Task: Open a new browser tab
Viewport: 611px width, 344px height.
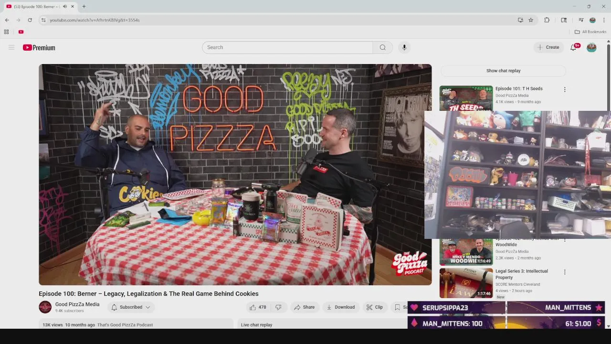Action: point(84,6)
